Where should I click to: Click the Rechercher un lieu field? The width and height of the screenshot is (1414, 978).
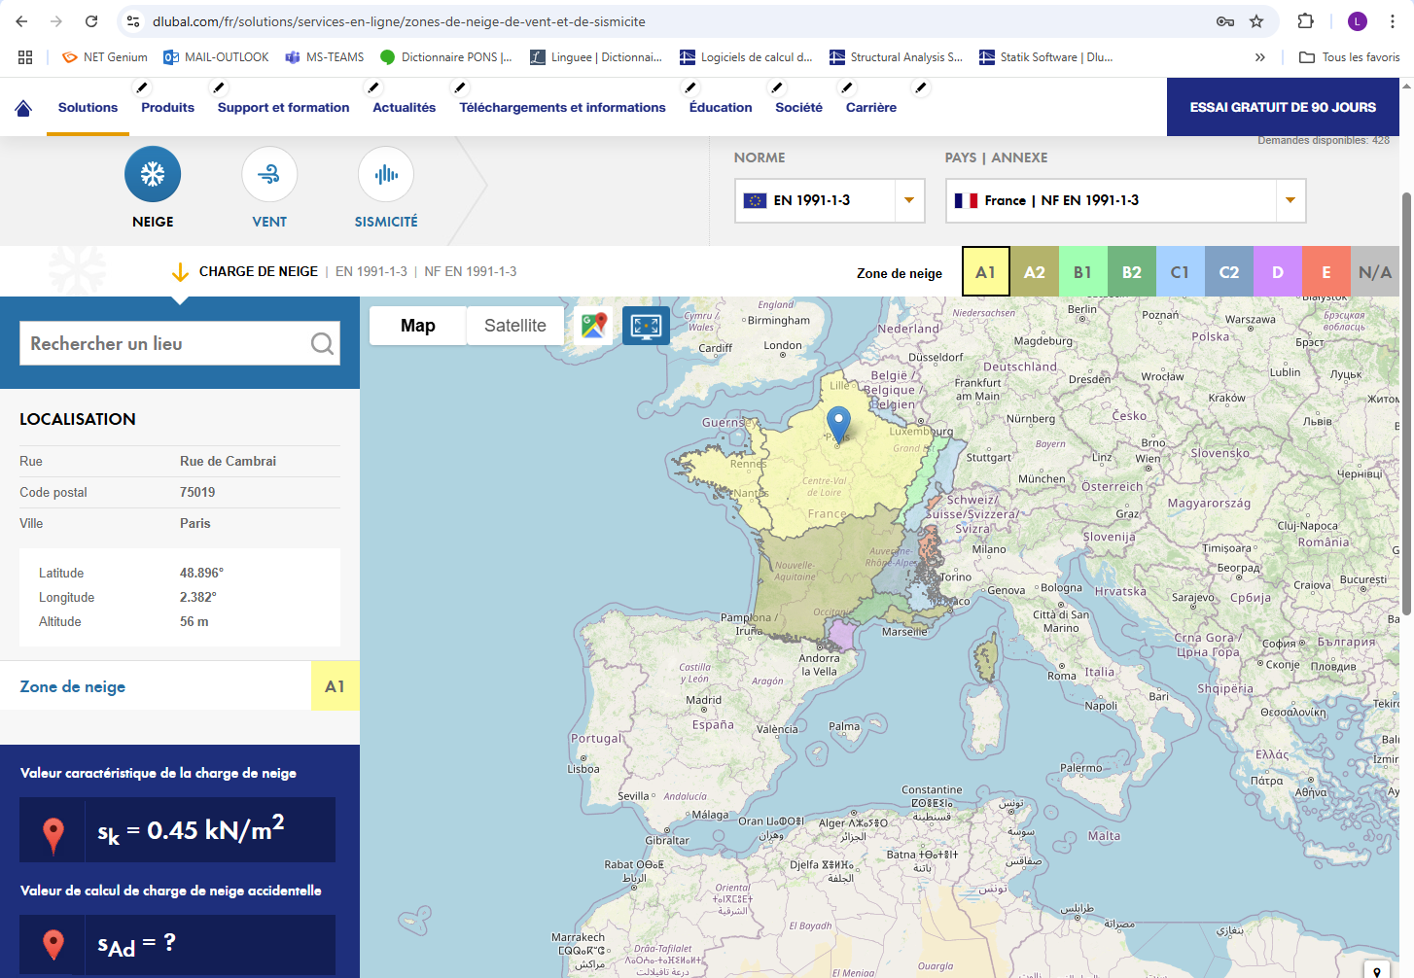[180, 343]
